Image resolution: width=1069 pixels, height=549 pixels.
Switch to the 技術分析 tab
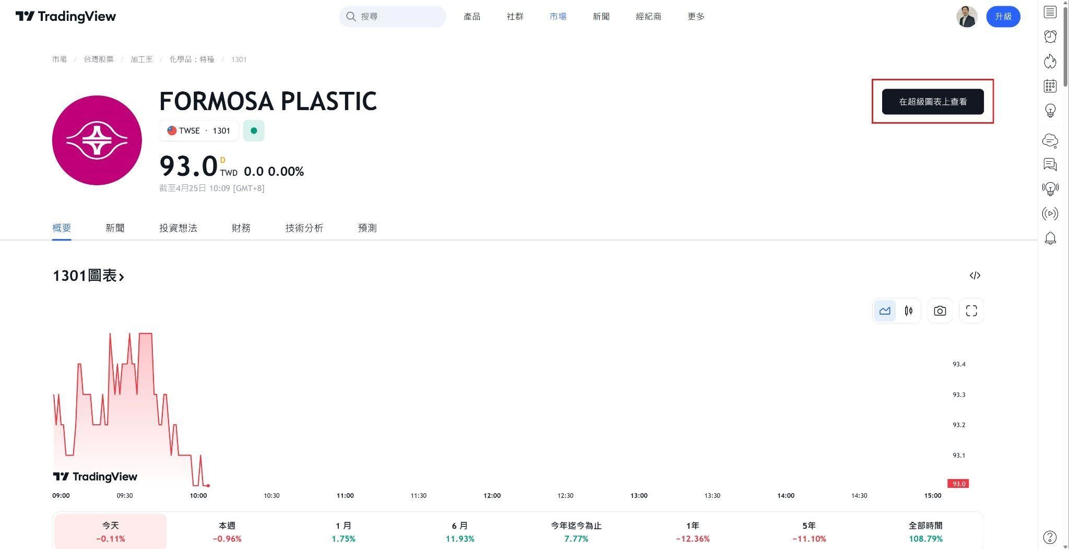tap(304, 228)
